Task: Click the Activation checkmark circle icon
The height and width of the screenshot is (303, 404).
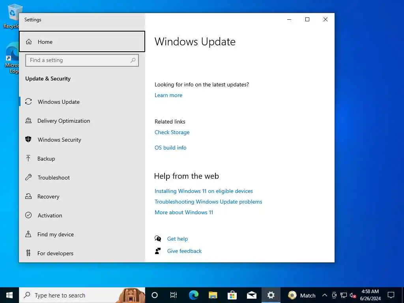Action: point(28,215)
